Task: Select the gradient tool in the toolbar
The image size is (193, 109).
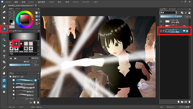Action: pos(4,29)
